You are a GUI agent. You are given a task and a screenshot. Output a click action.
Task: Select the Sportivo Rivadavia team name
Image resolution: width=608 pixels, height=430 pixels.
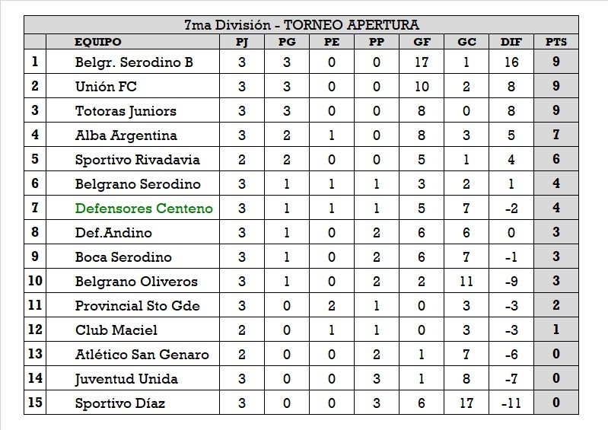point(138,160)
